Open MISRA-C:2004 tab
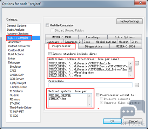148x129 pixels. pyautogui.click(x=126, y=47)
